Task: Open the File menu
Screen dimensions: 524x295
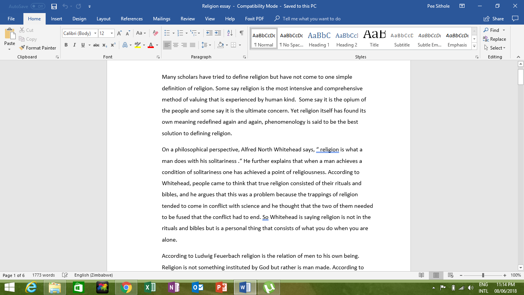Action: click(x=11, y=18)
